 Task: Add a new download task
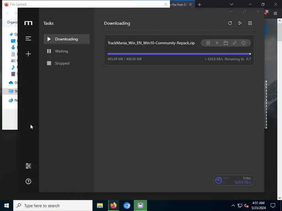click(28, 54)
